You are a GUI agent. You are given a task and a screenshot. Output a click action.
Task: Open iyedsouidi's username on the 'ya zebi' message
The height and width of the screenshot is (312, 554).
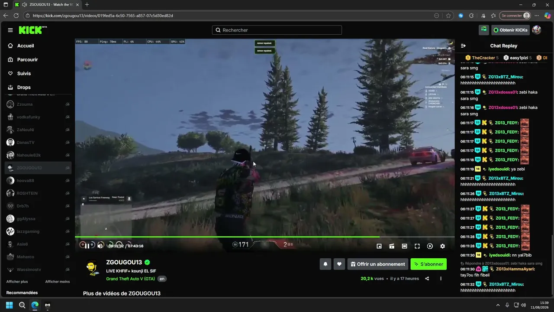(498, 169)
